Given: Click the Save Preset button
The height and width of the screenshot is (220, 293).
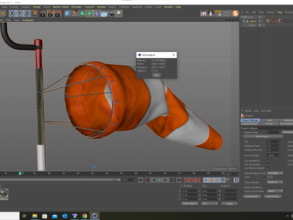Looking at the screenshot, I should pos(273,196).
